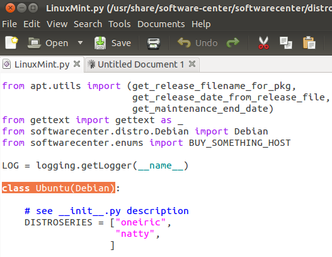The width and height of the screenshot is (332, 257).
Task: Open the Tools menu
Action: click(120, 24)
